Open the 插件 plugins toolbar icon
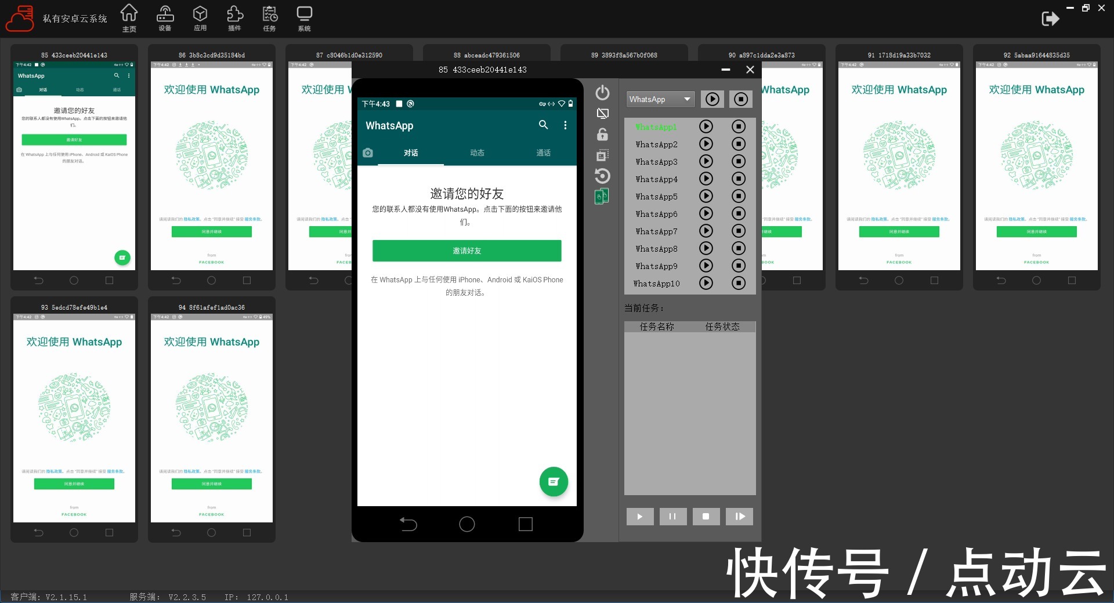 point(234,17)
